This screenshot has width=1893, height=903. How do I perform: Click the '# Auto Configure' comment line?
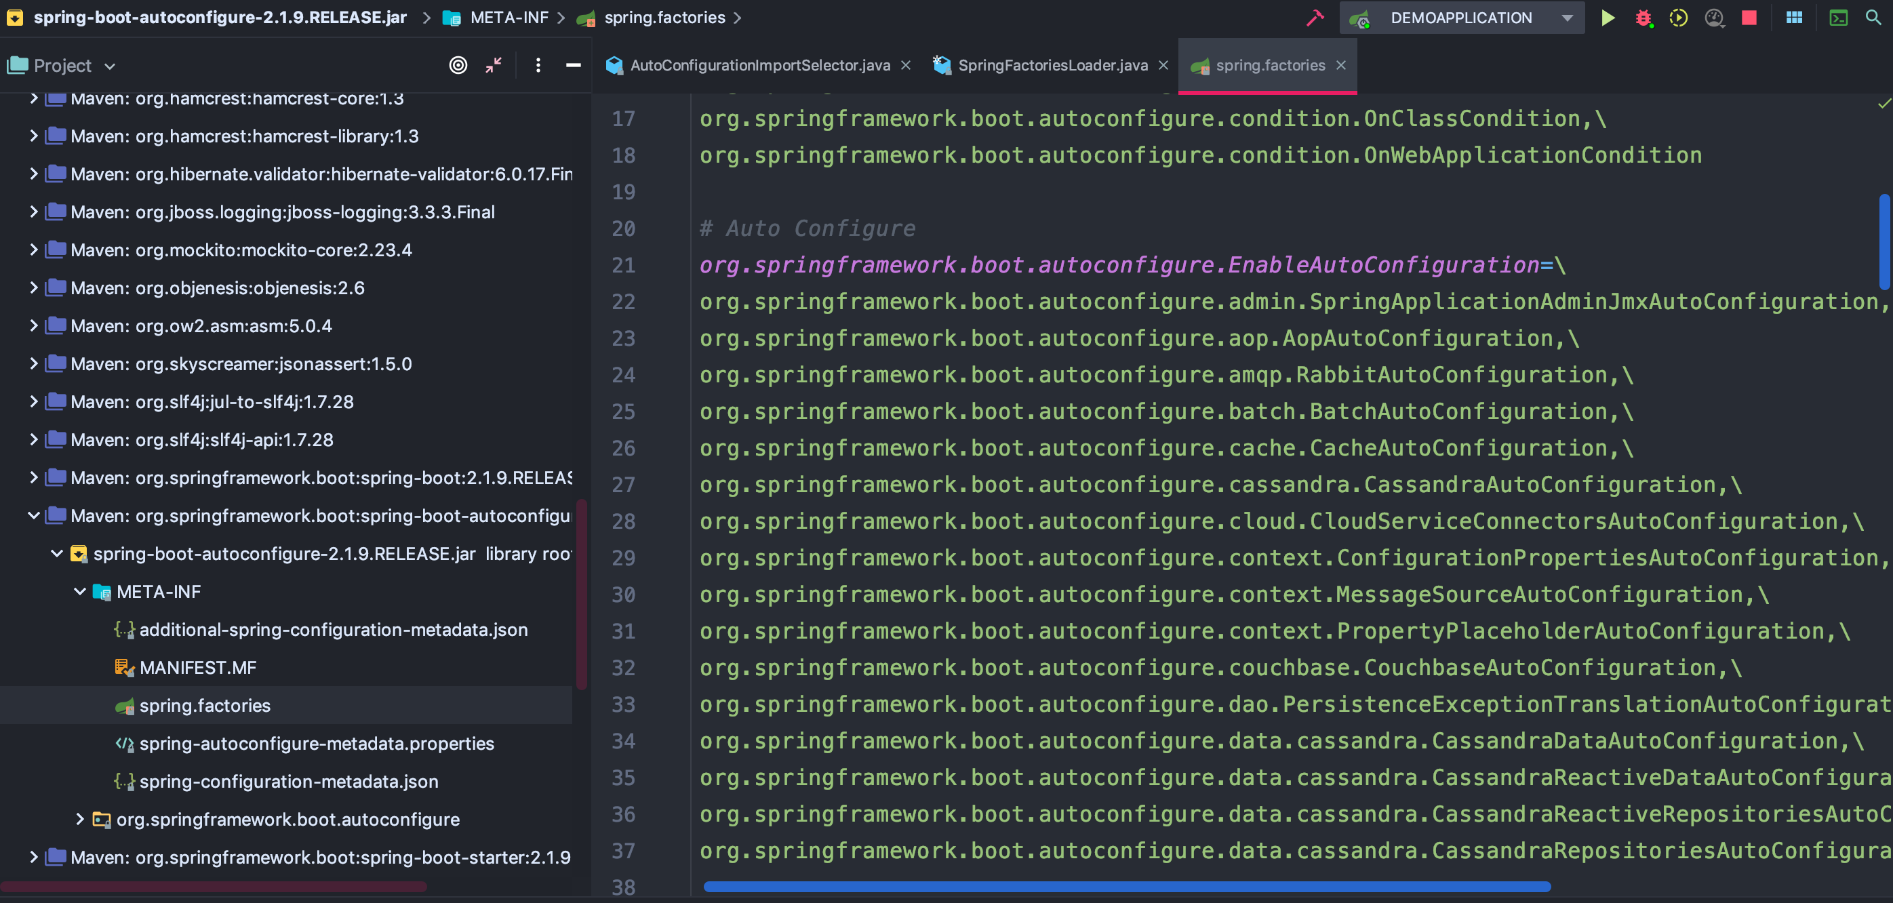pos(808,228)
